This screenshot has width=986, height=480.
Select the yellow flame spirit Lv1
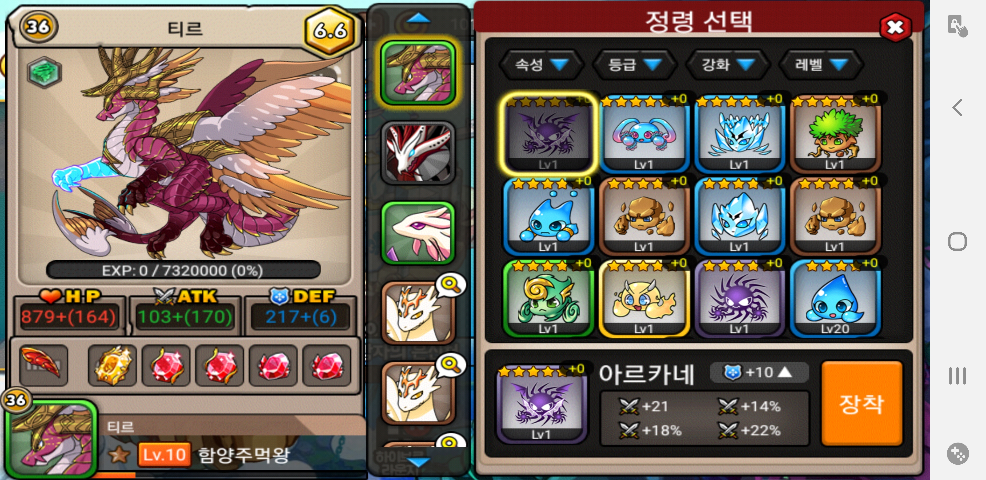[x=644, y=298]
